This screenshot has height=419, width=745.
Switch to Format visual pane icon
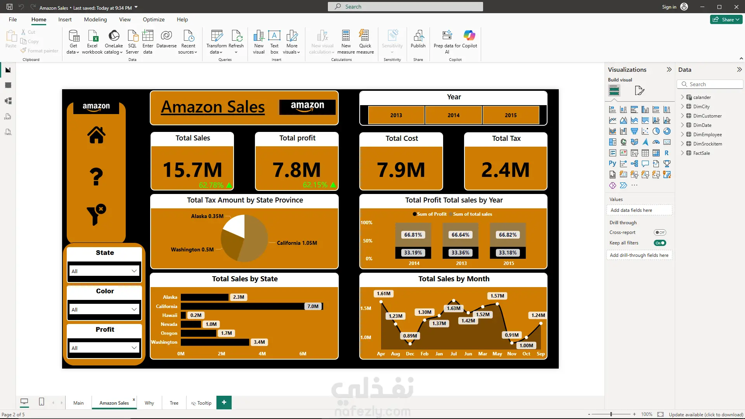click(x=639, y=91)
